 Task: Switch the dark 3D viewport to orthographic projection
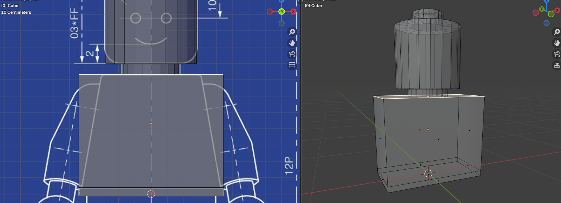tap(557, 65)
